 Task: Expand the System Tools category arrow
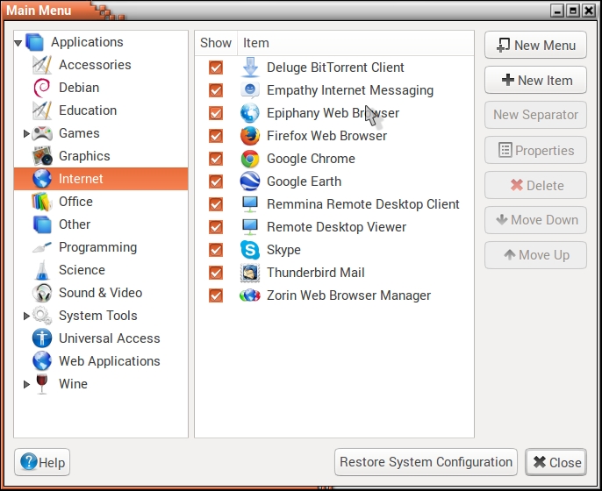(x=26, y=316)
